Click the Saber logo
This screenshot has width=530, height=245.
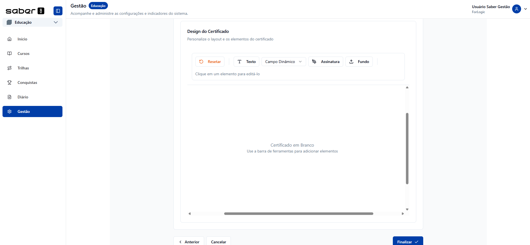[25, 11]
